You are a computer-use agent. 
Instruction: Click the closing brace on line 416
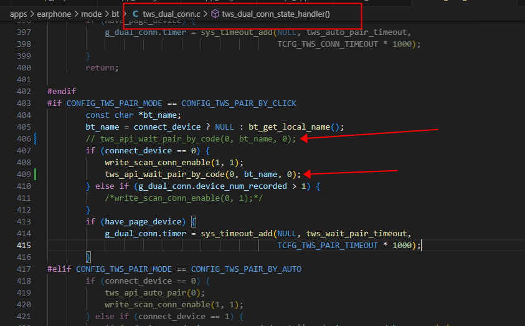(88, 257)
